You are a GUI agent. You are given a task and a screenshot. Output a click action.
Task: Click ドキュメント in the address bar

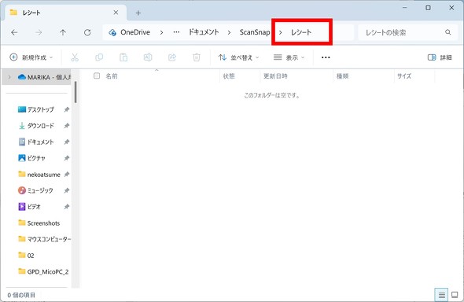pyautogui.click(x=204, y=32)
